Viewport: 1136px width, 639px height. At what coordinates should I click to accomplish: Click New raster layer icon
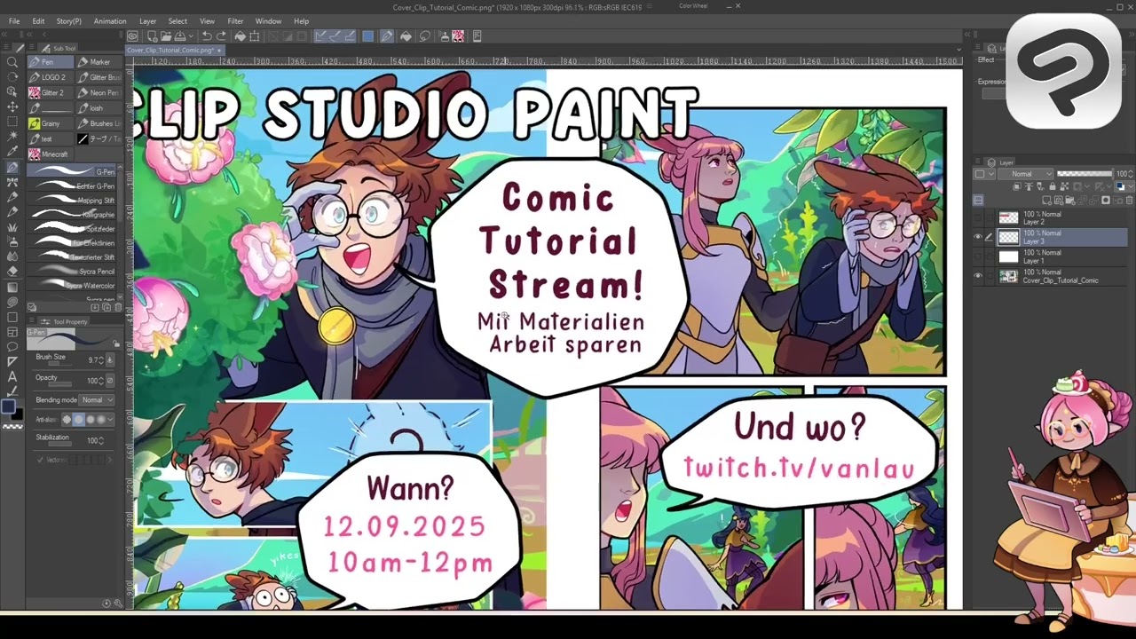(1046, 201)
